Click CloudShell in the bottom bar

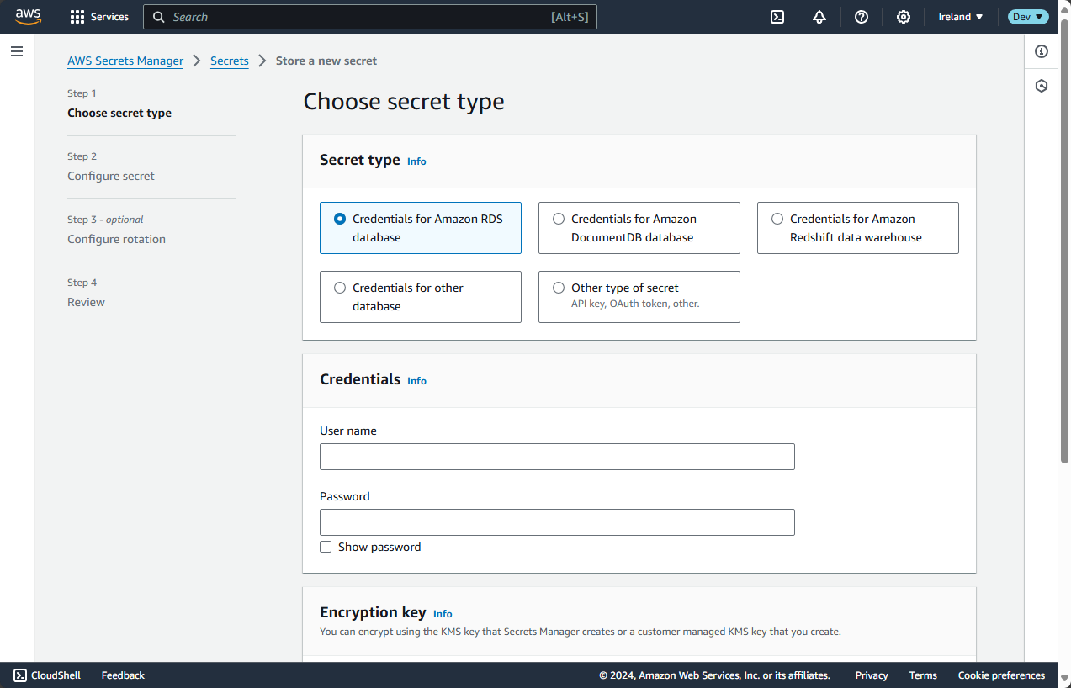point(47,675)
